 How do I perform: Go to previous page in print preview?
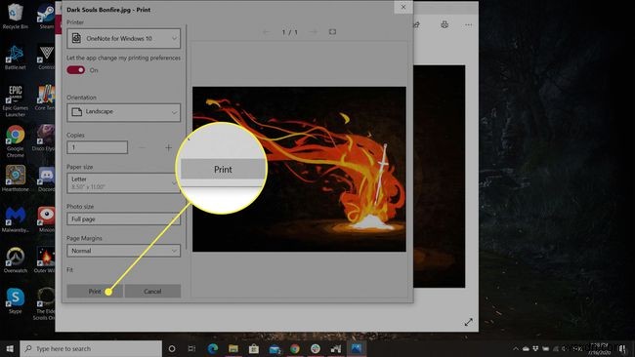click(x=266, y=32)
